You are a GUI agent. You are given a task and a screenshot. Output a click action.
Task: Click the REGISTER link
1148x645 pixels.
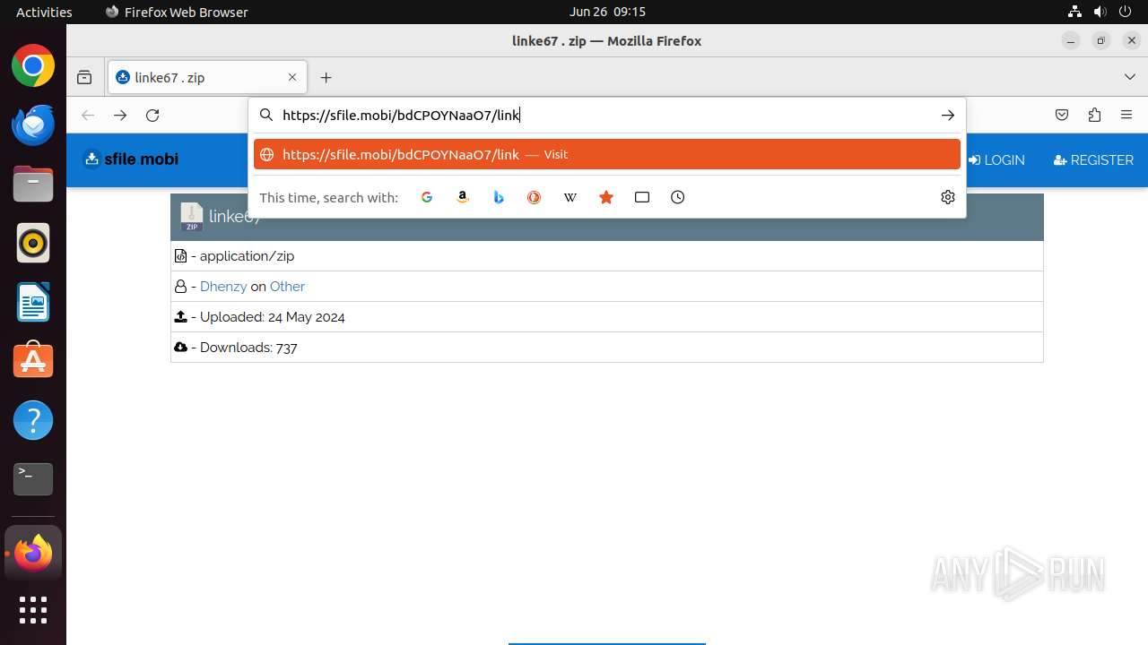pos(1093,160)
